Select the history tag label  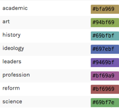point(11,35)
